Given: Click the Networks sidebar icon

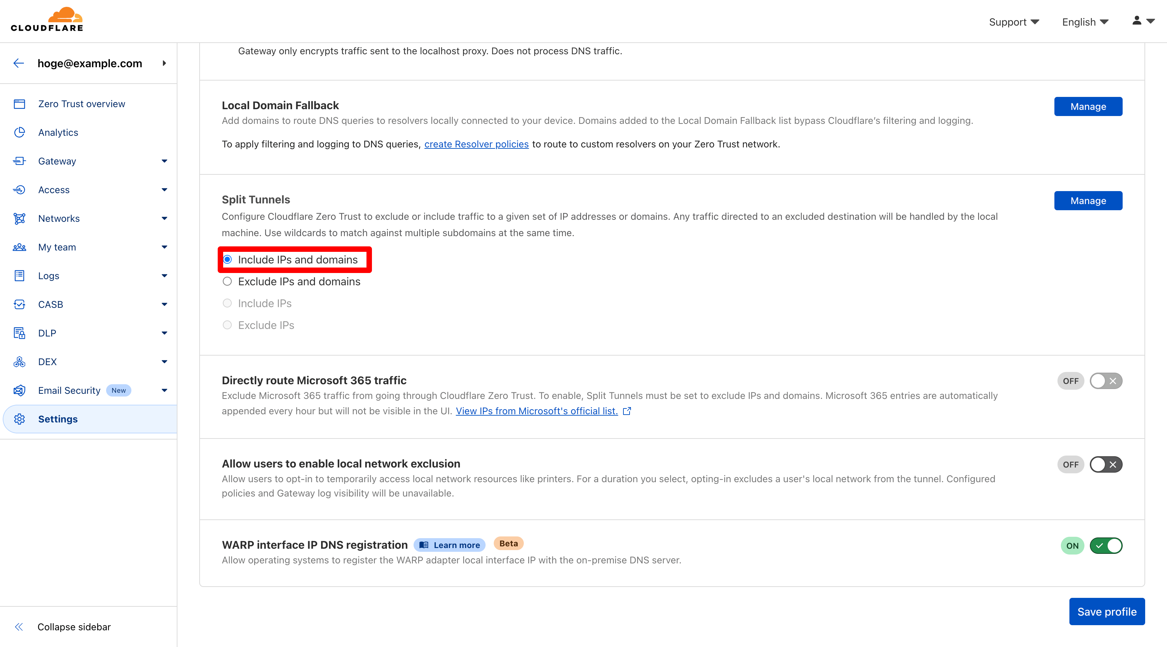Looking at the screenshot, I should pyautogui.click(x=19, y=218).
